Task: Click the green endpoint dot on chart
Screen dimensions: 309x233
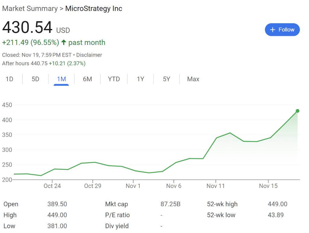Action: [298, 111]
